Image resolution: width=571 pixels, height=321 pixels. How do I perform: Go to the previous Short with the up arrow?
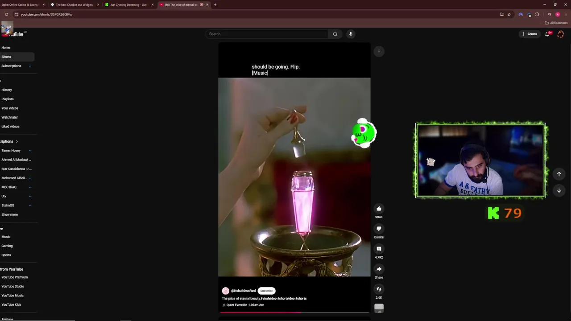(559, 174)
